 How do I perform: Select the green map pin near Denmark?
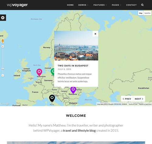52,72
